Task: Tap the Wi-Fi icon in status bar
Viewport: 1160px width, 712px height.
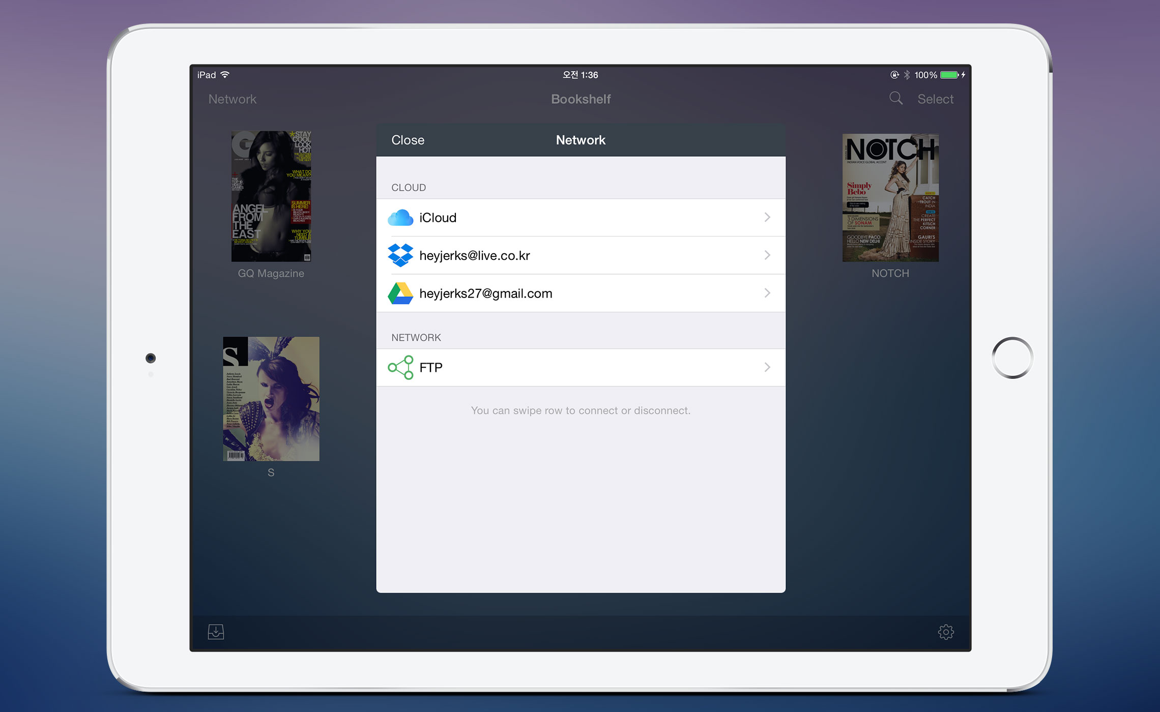Action: pos(225,75)
